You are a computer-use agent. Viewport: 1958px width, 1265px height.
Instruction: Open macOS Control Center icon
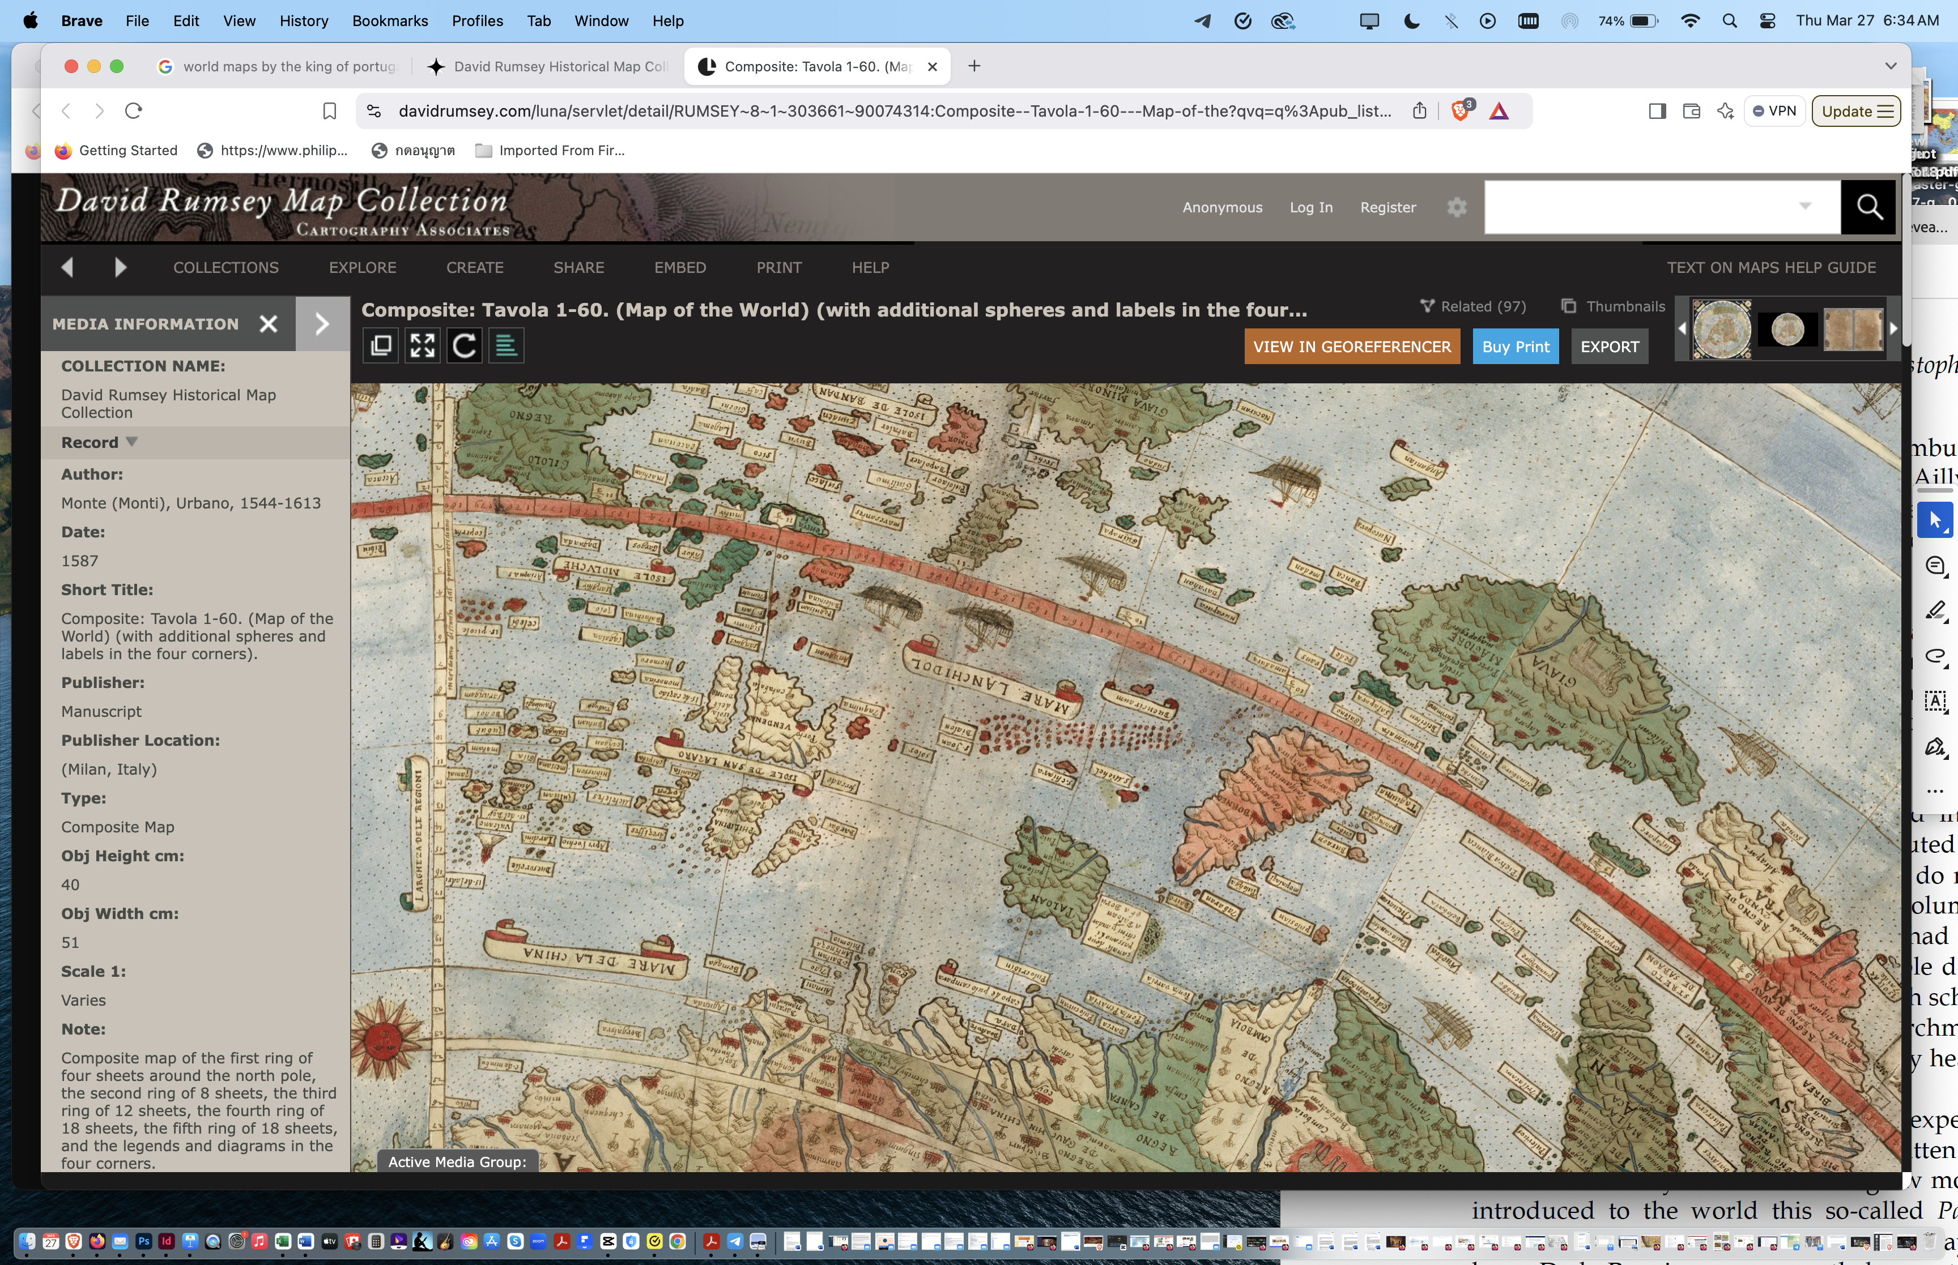coord(1768,20)
